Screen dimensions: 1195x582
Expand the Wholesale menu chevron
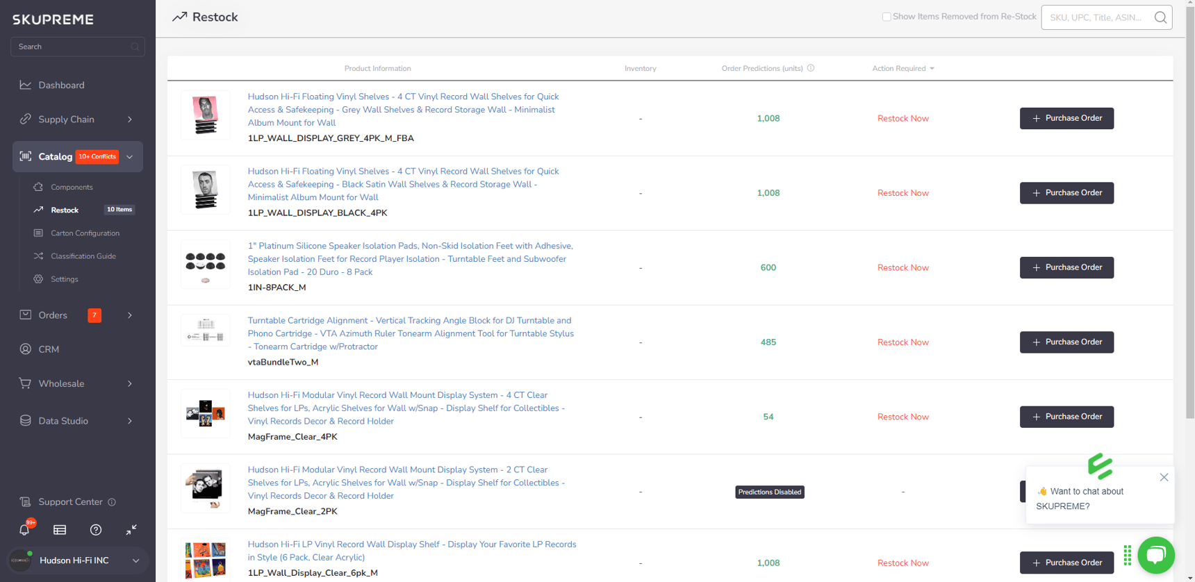(x=130, y=383)
